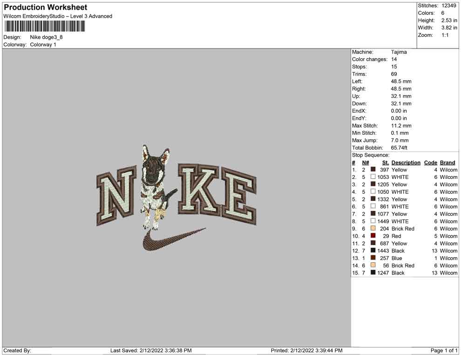Click the Black swatch in stop row 12
Viewport: 461px width, 355px height.
click(x=373, y=251)
